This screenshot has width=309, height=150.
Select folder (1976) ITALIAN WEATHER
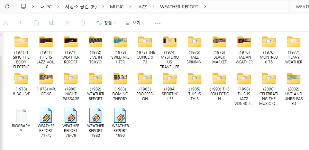point(244,50)
